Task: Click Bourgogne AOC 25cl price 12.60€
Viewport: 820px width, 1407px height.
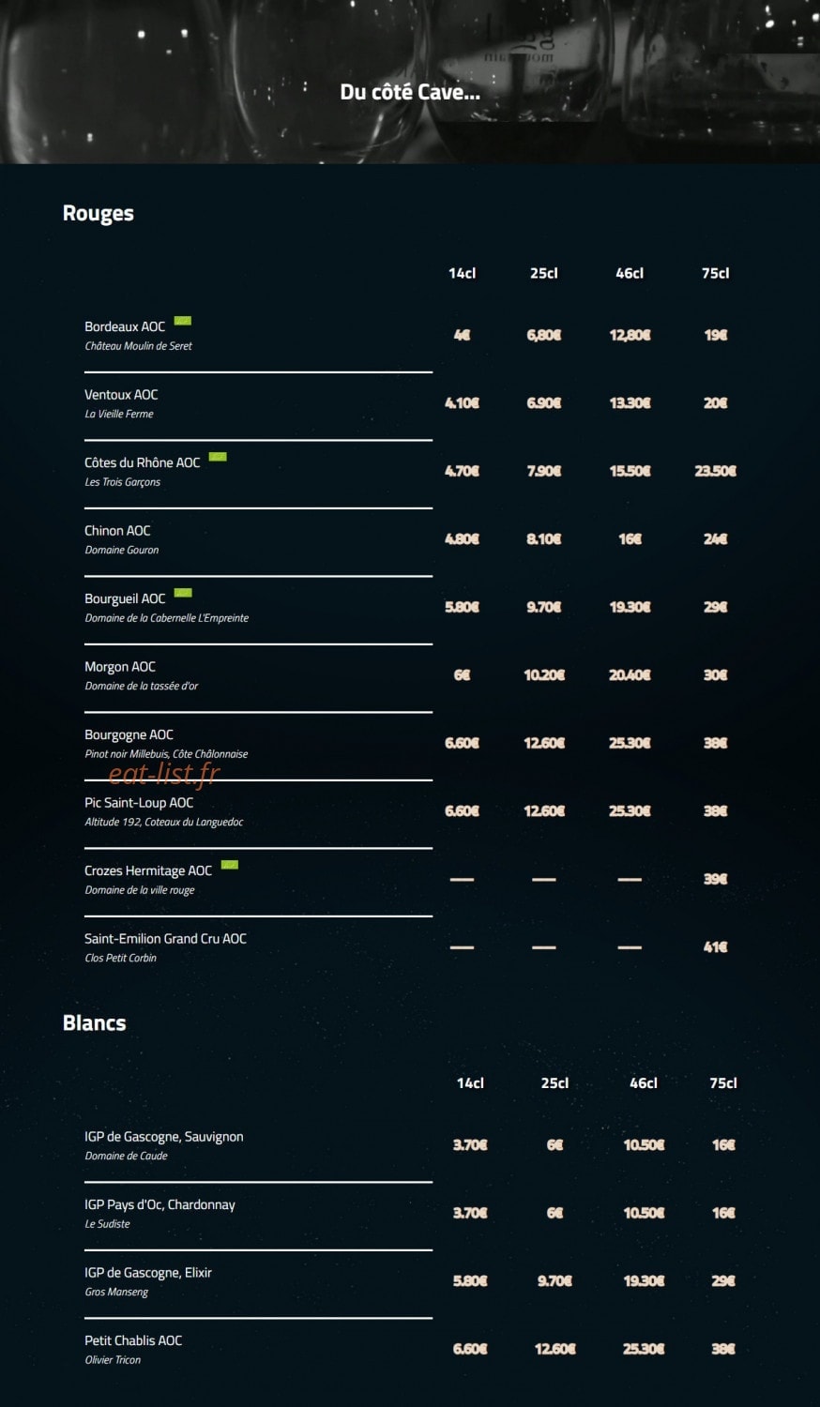Action: [x=544, y=743]
